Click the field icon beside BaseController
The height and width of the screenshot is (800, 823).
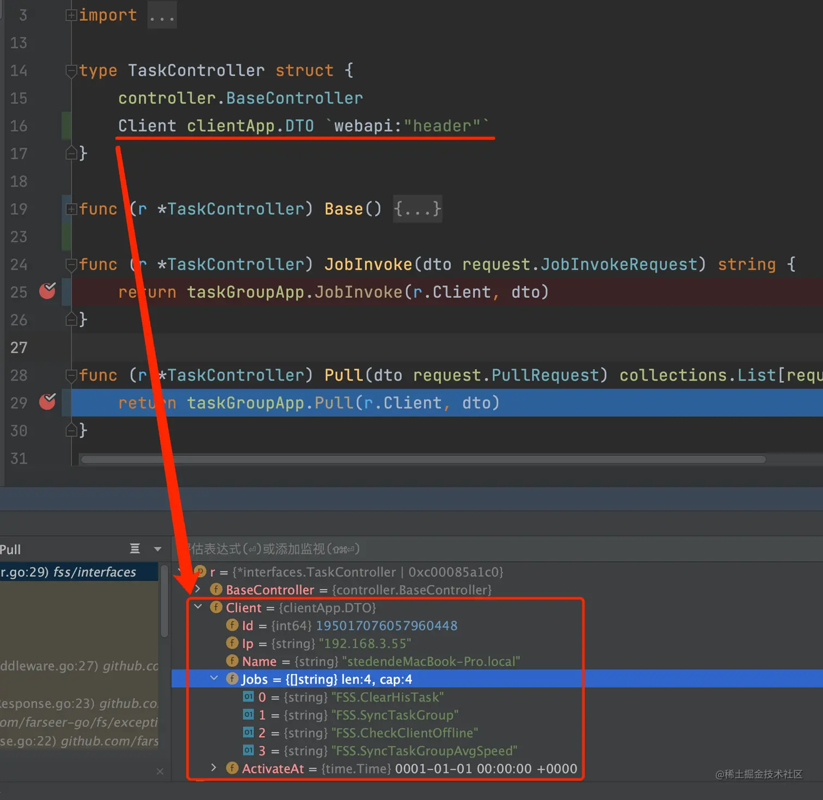(216, 590)
